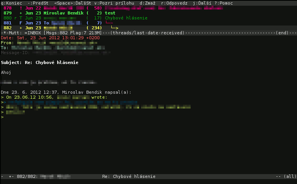297x184 pixels.
Task: Click the -:PredSt previous page hint
Action: [x=38, y=3]
